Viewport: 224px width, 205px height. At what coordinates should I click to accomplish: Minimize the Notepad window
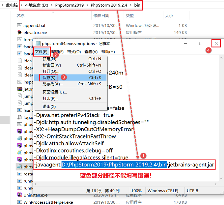(x=185, y=44)
